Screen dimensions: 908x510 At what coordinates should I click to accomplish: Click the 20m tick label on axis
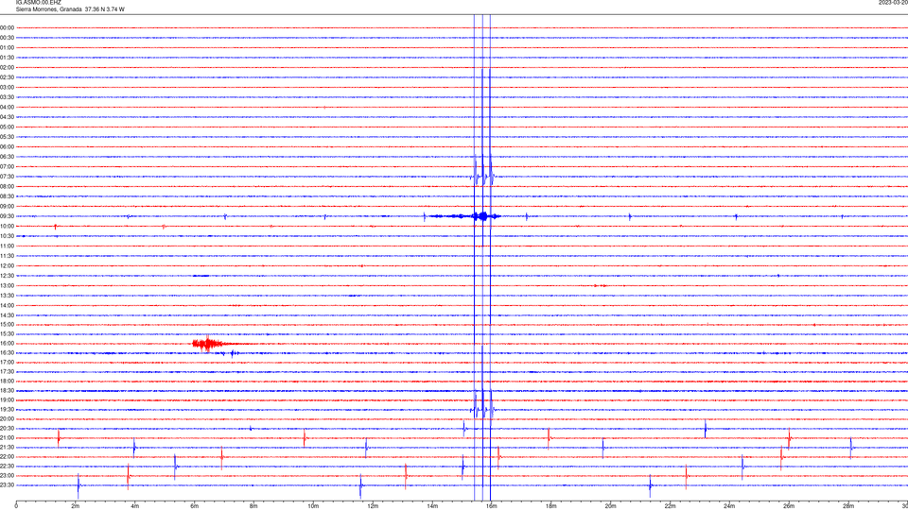[x=610, y=506]
